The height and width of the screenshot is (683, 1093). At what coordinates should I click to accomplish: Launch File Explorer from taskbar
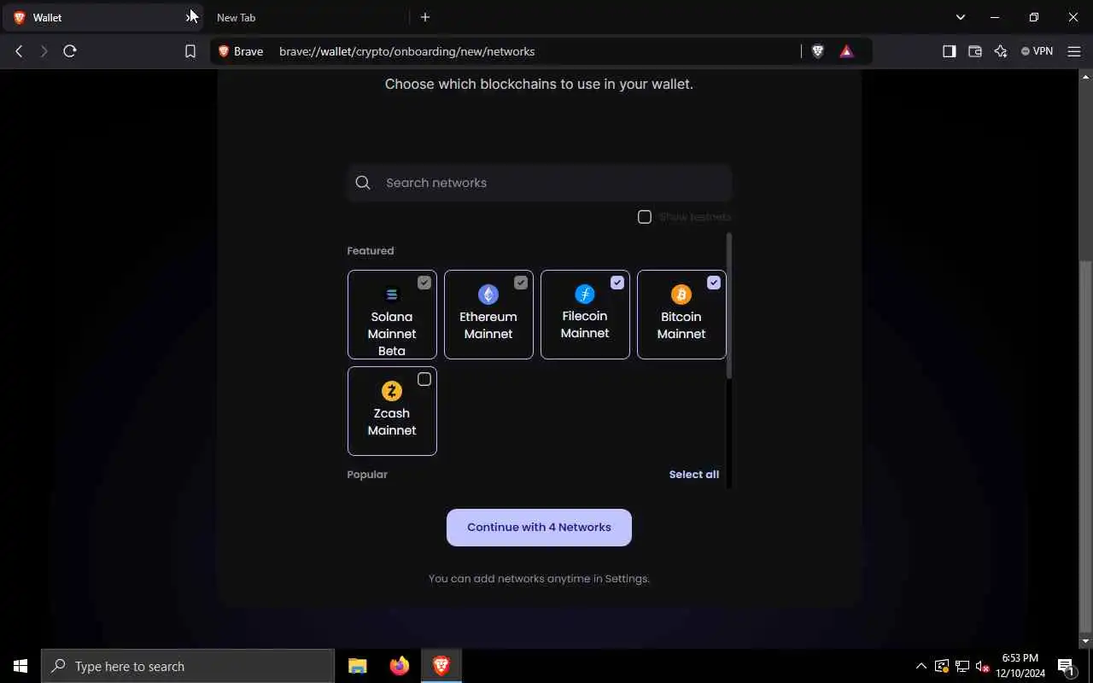(x=358, y=666)
